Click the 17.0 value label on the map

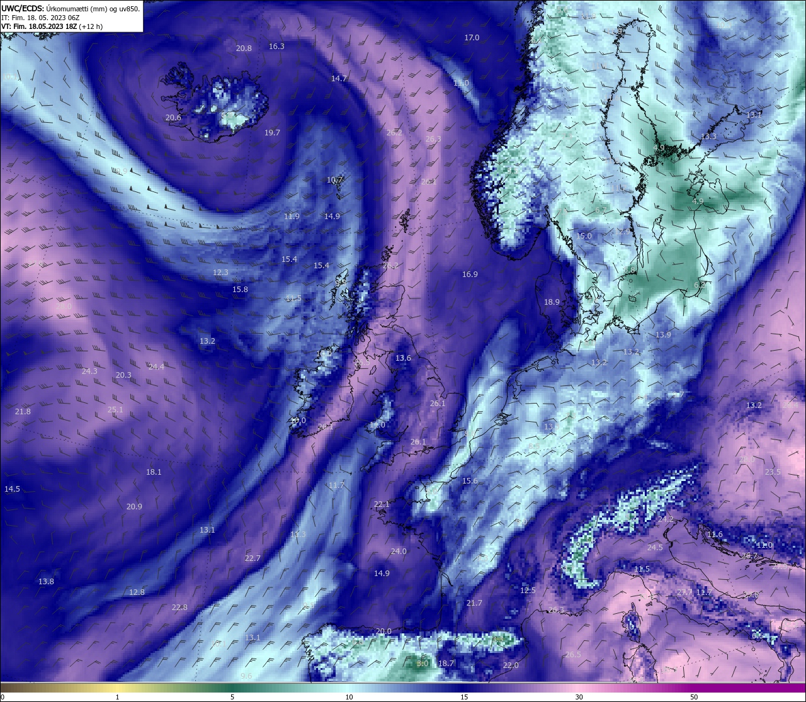(x=472, y=38)
